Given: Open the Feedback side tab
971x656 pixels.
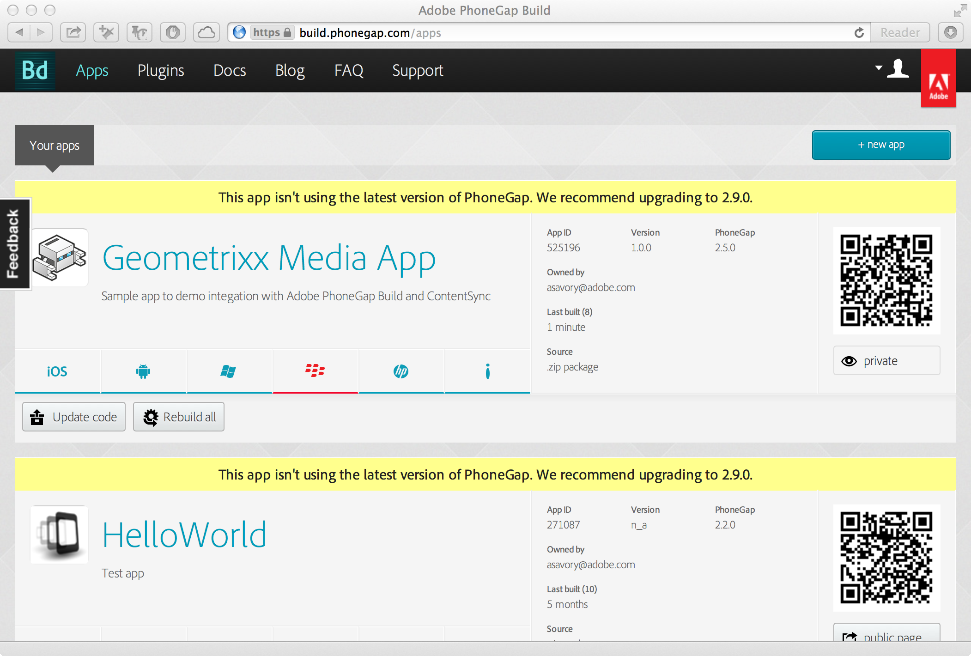Looking at the screenshot, I should (15, 243).
